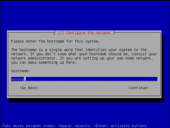Select the <Go Back> button

(29, 88)
